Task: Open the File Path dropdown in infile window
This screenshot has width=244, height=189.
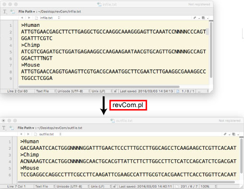Action: [x=26, y=11]
